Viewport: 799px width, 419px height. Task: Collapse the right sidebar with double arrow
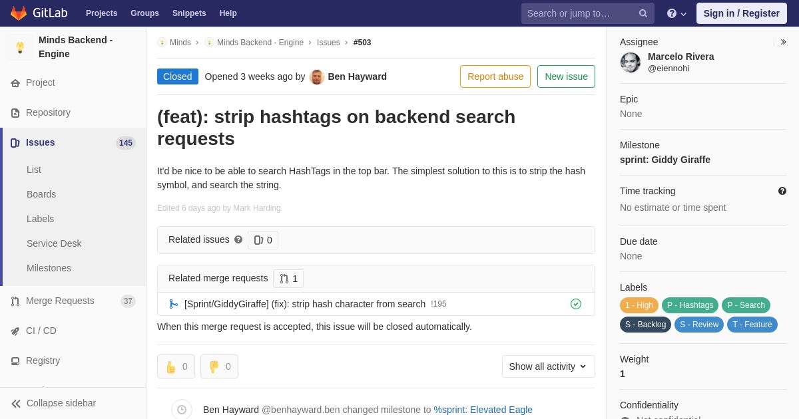[x=783, y=42]
